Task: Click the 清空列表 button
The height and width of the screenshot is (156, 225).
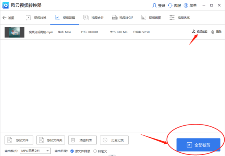Action: (82, 140)
